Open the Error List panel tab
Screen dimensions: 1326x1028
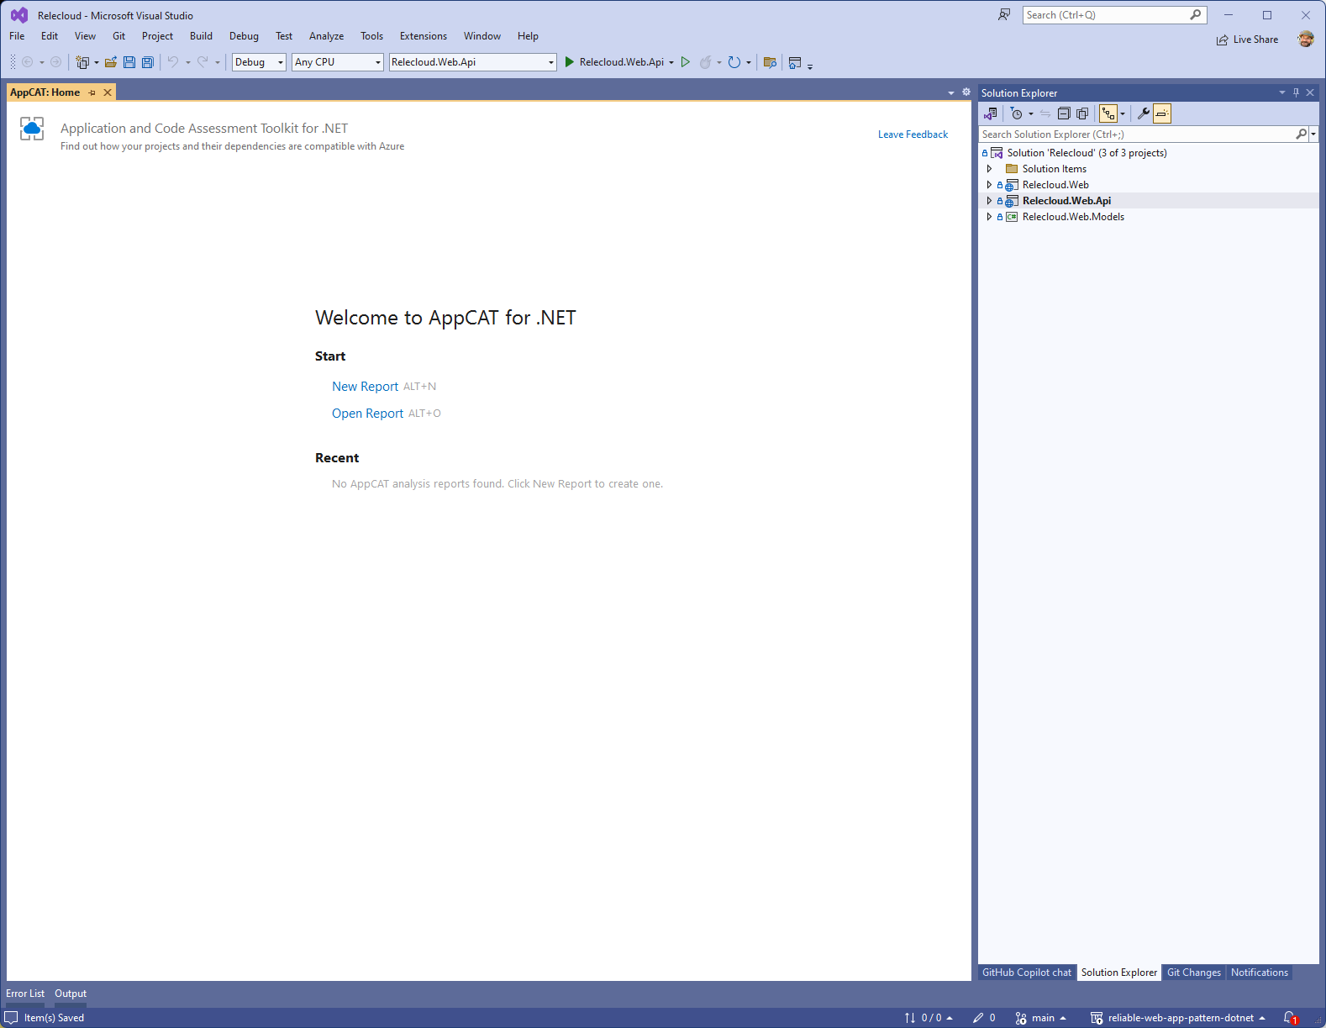[x=25, y=994]
